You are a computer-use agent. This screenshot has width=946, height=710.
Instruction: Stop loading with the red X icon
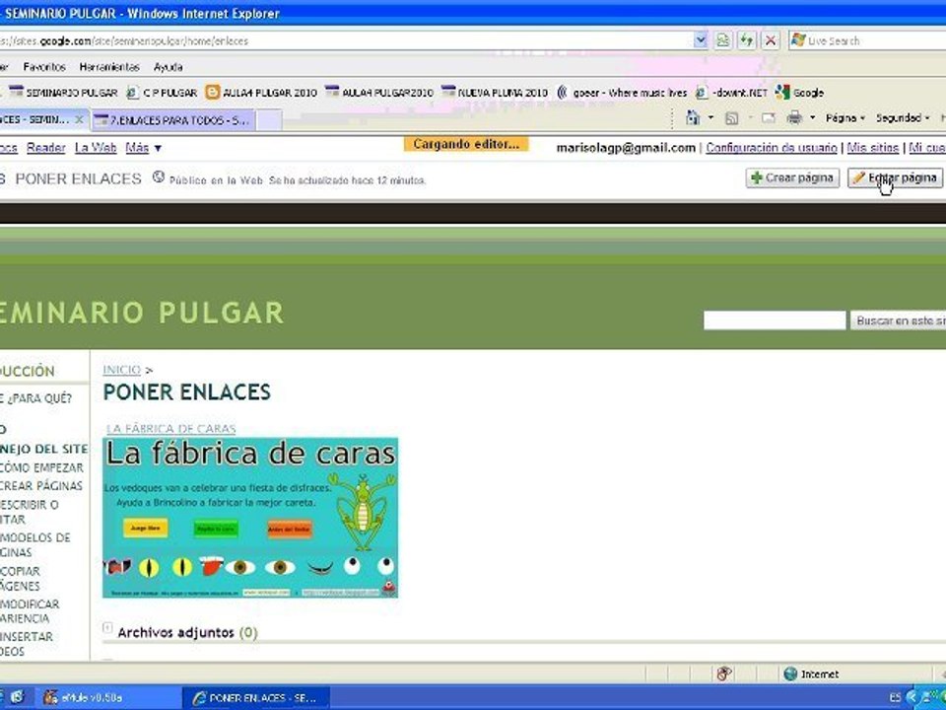click(x=771, y=40)
